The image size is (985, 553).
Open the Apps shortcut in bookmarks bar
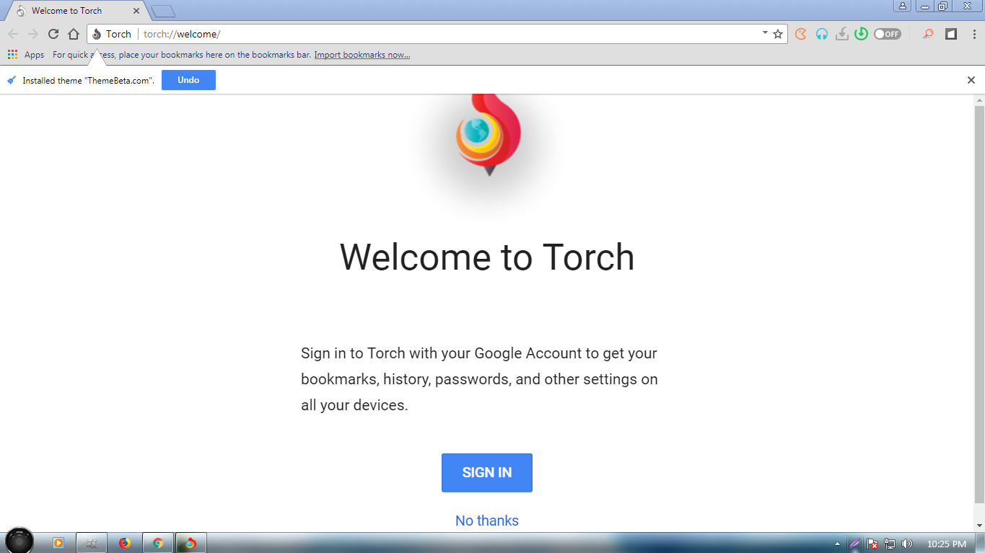[26, 55]
